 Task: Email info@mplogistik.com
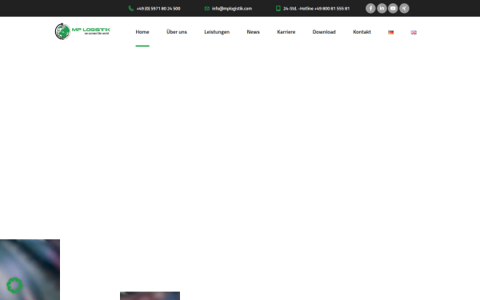click(x=232, y=9)
